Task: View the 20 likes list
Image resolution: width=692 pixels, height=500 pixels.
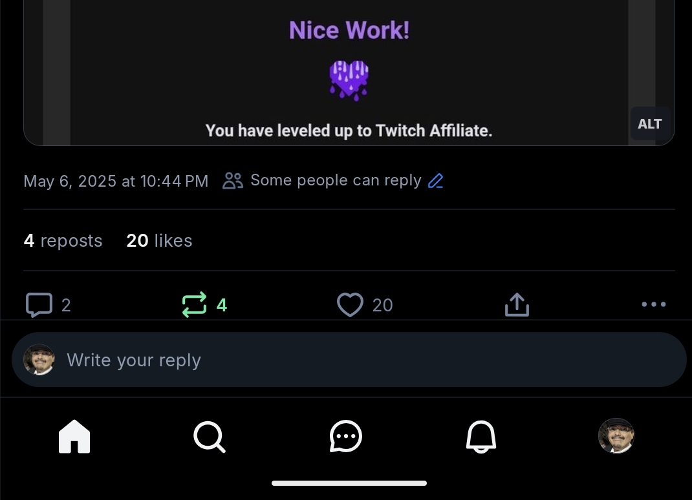Action: click(159, 241)
